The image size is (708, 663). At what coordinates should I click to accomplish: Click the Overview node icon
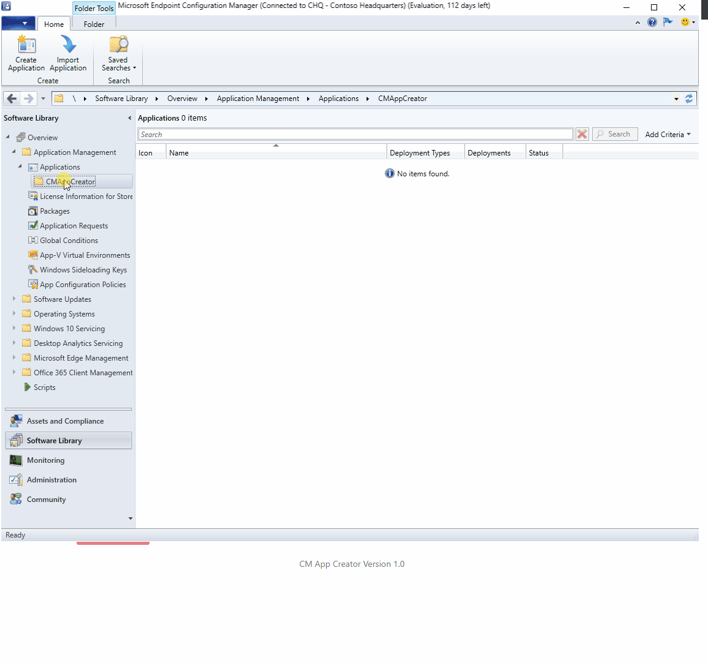pyautogui.click(x=21, y=137)
